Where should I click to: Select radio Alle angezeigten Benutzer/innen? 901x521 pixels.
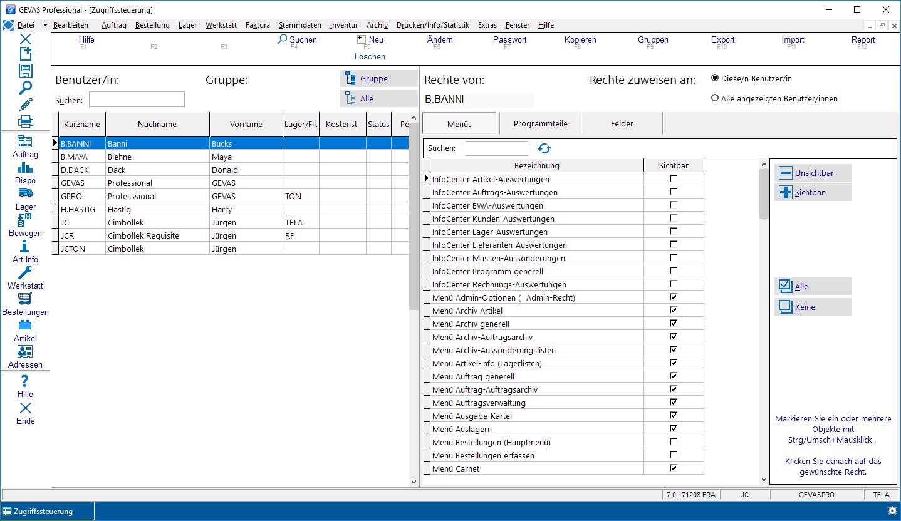pos(715,98)
